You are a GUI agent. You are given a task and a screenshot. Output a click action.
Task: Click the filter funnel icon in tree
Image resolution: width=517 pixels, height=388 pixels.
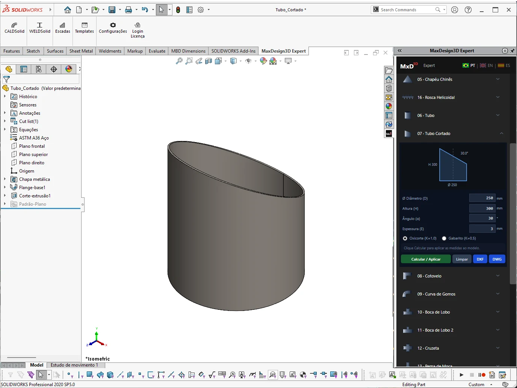click(6, 79)
